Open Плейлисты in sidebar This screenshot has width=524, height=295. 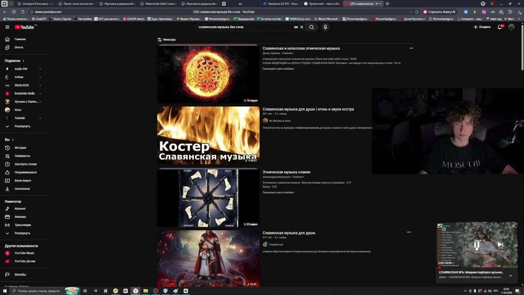click(22, 156)
